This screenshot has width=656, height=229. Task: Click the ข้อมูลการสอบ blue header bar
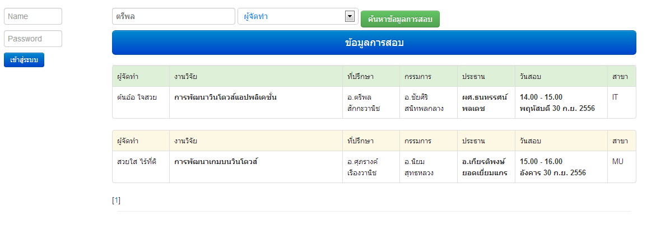(374, 43)
